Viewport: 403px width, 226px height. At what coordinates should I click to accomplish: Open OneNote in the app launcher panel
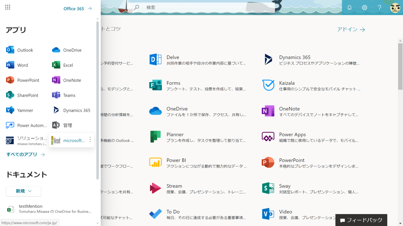coord(66,80)
